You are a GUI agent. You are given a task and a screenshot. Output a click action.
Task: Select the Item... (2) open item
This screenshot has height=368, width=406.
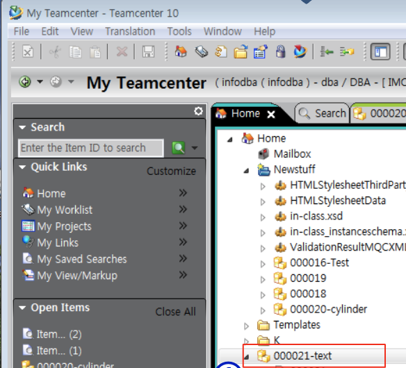click(59, 335)
